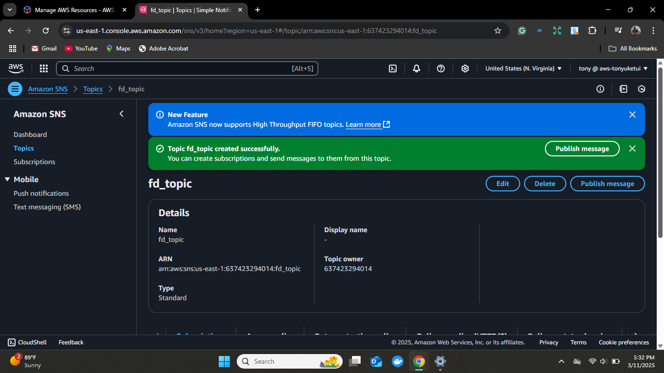This screenshot has width=664, height=373.
Task: Select the fd_topic browser tab
Action: (192, 10)
